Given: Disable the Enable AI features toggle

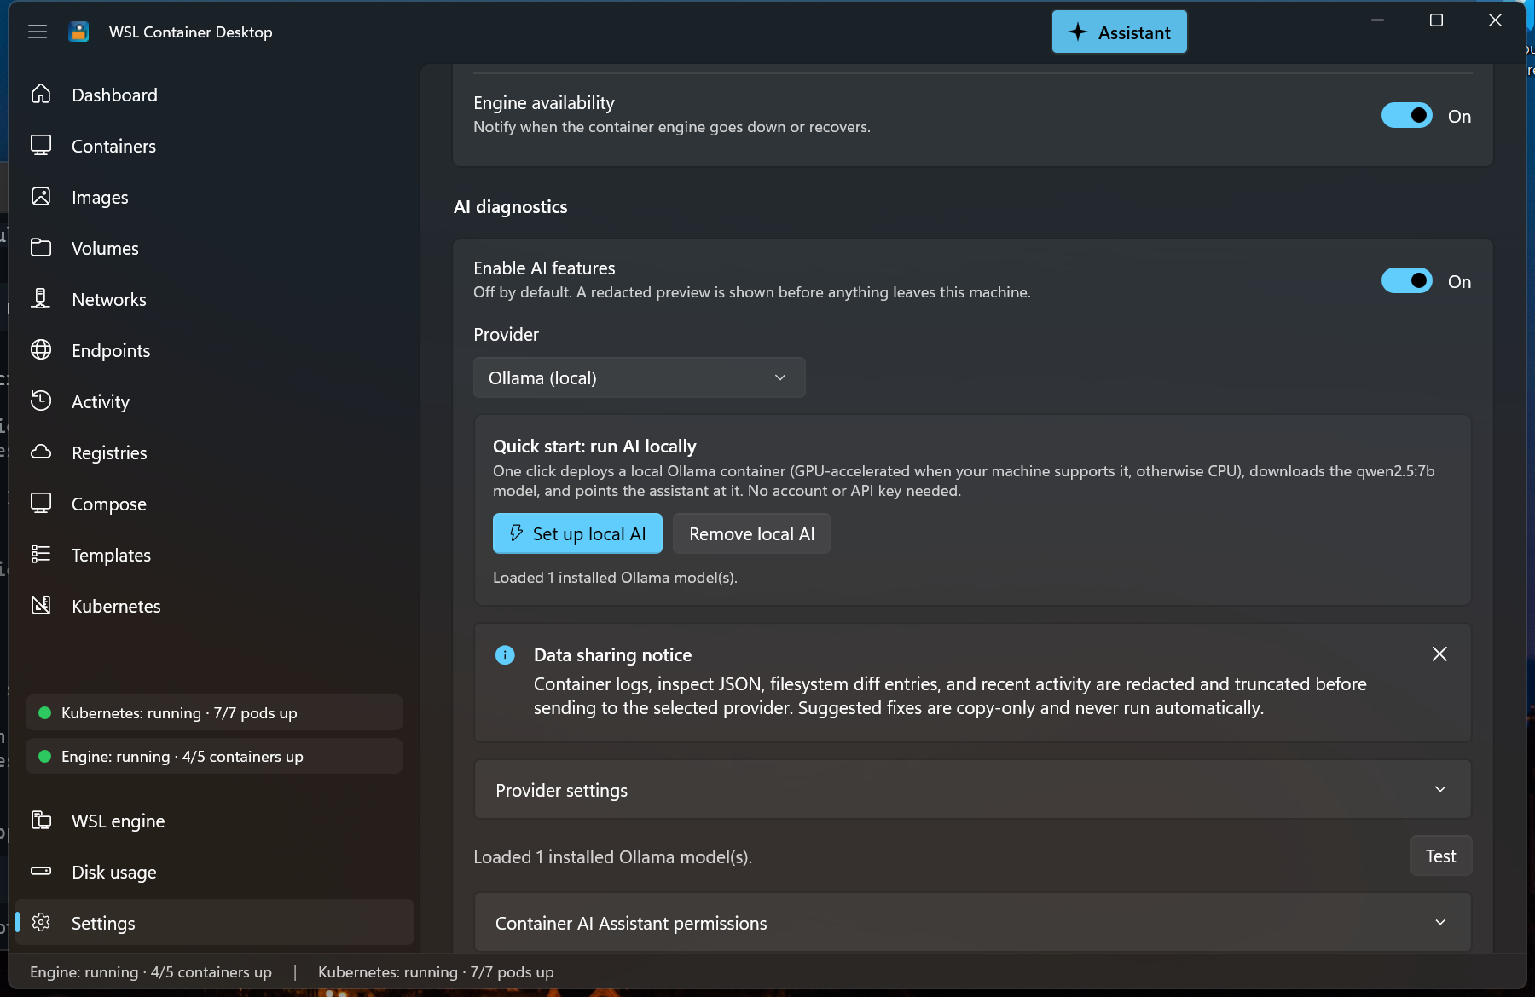Looking at the screenshot, I should tap(1407, 280).
